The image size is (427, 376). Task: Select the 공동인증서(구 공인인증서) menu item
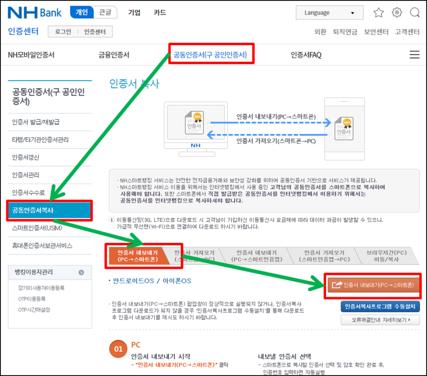[x=210, y=55]
